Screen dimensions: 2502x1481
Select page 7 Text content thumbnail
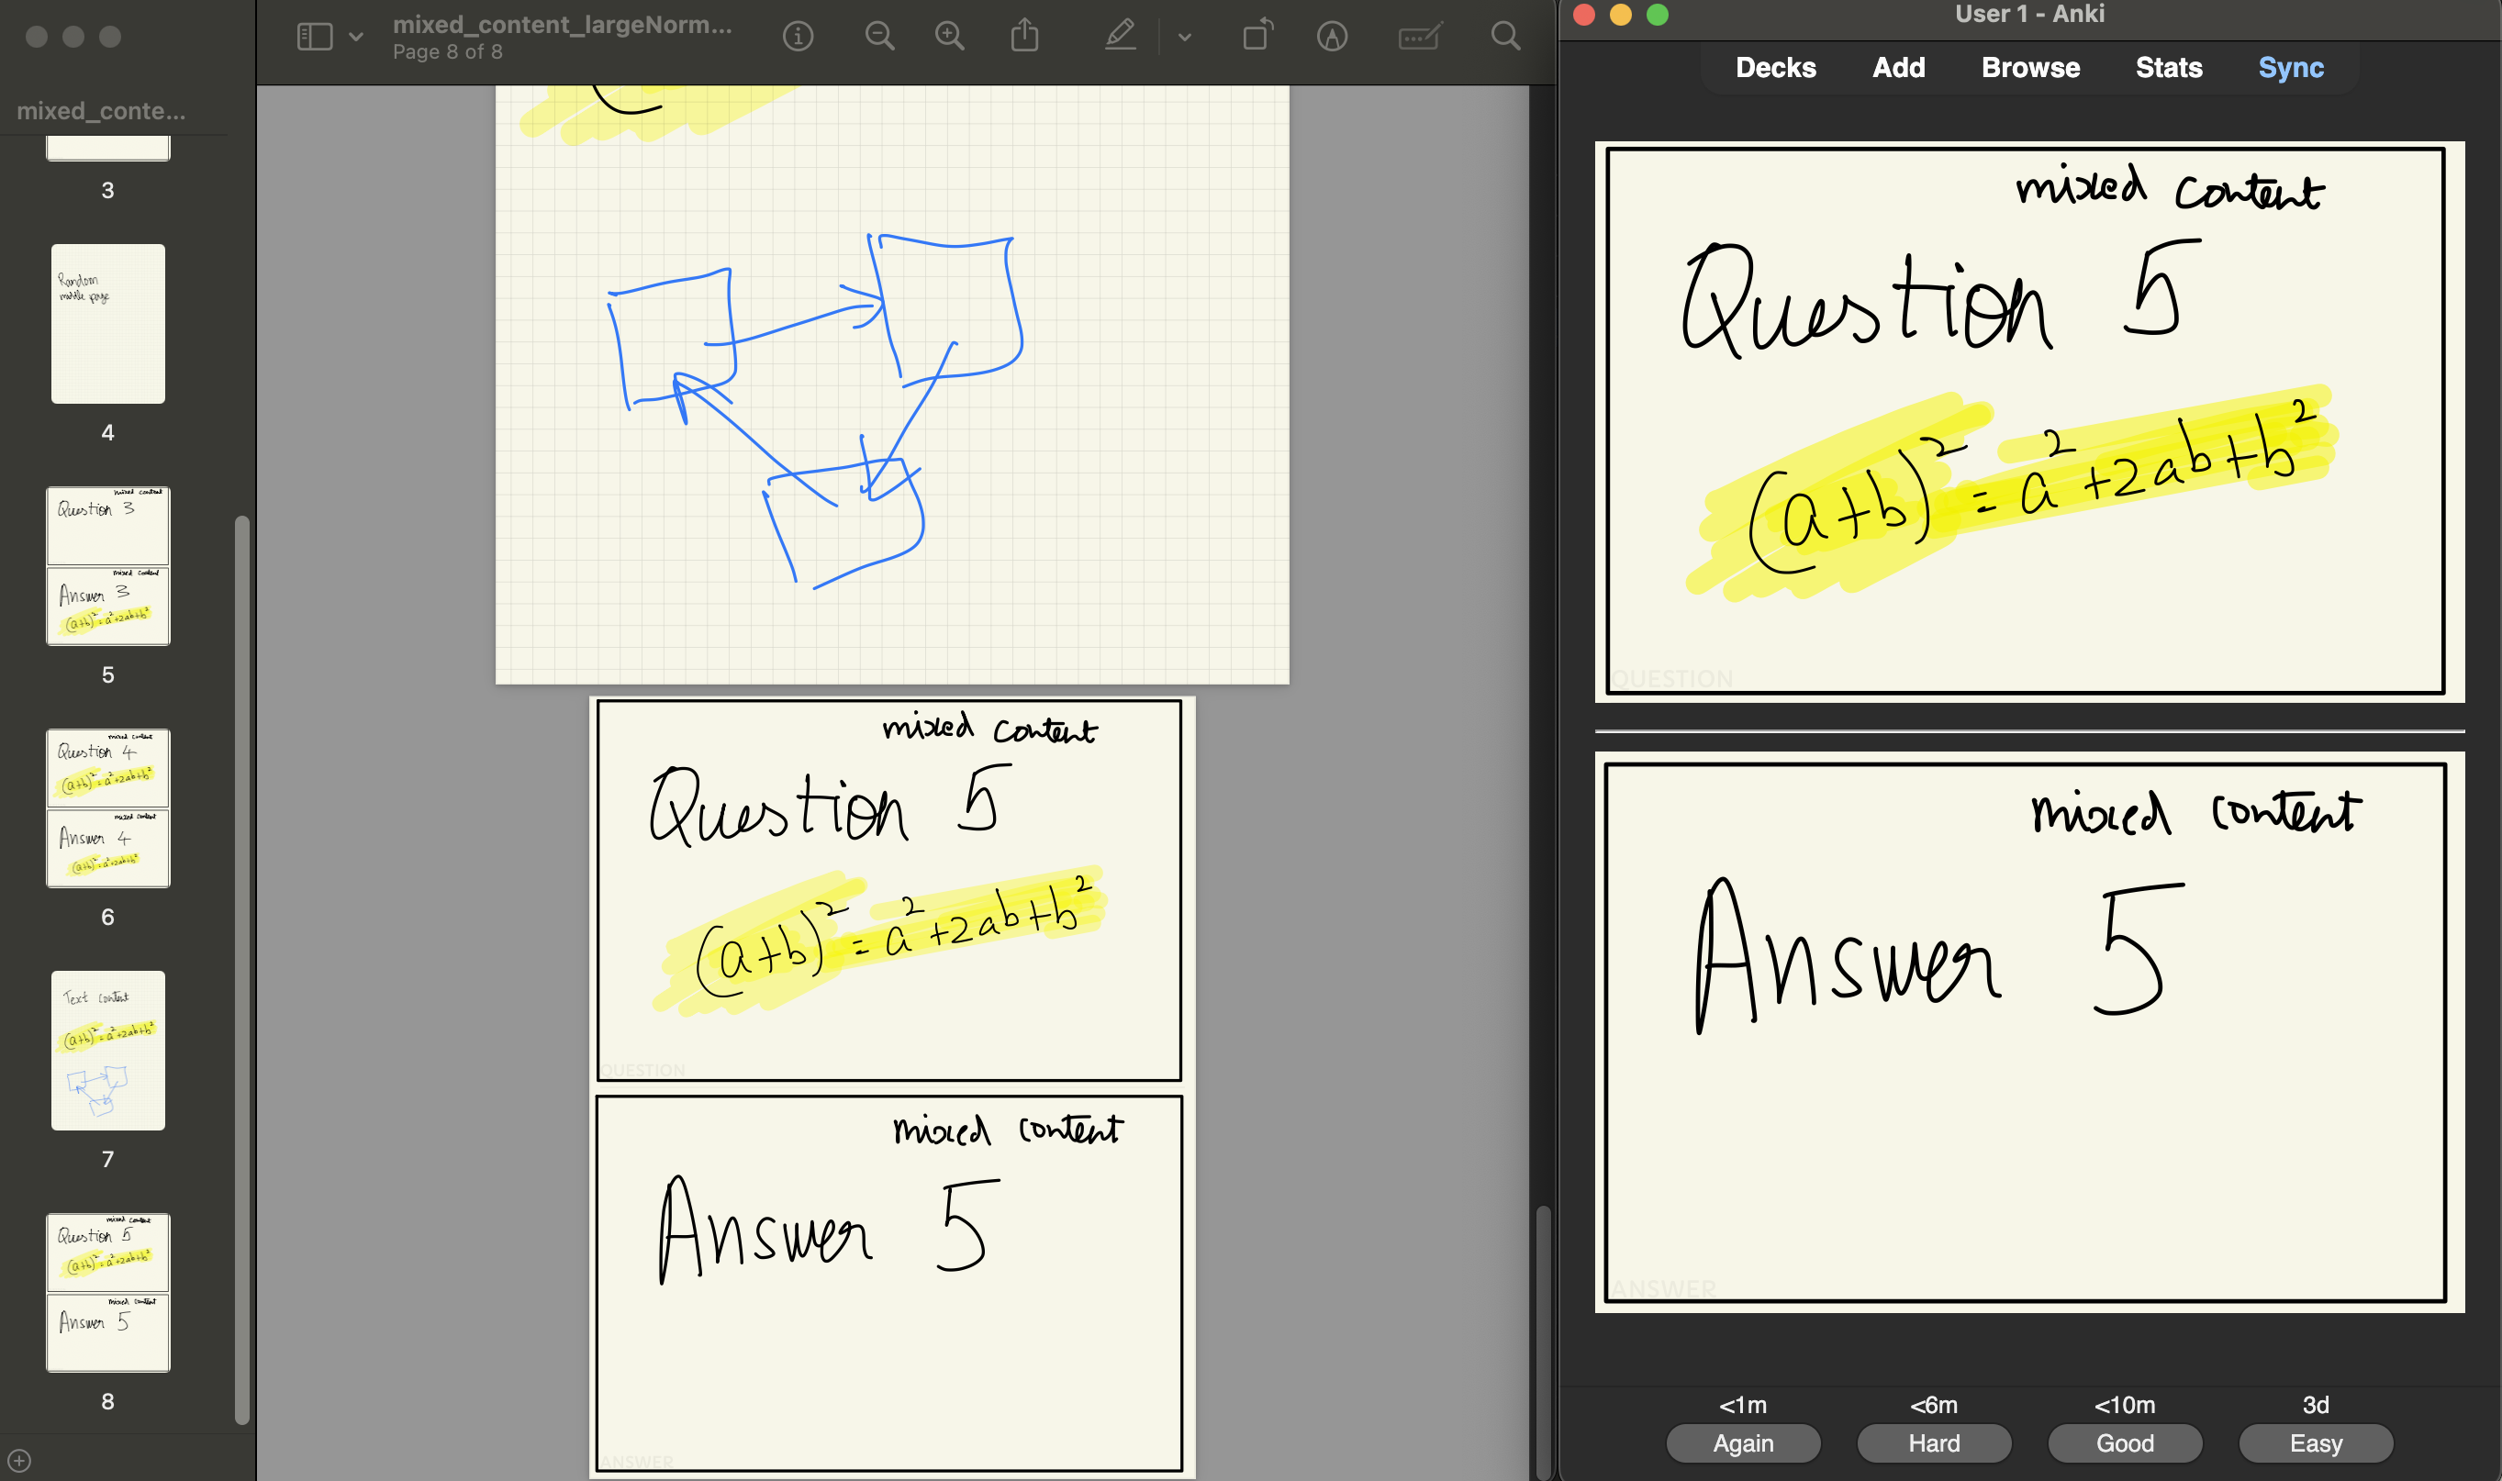click(107, 1051)
